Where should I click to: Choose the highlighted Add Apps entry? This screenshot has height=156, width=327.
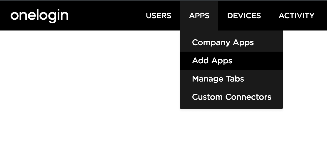click(x=212, y=61)
